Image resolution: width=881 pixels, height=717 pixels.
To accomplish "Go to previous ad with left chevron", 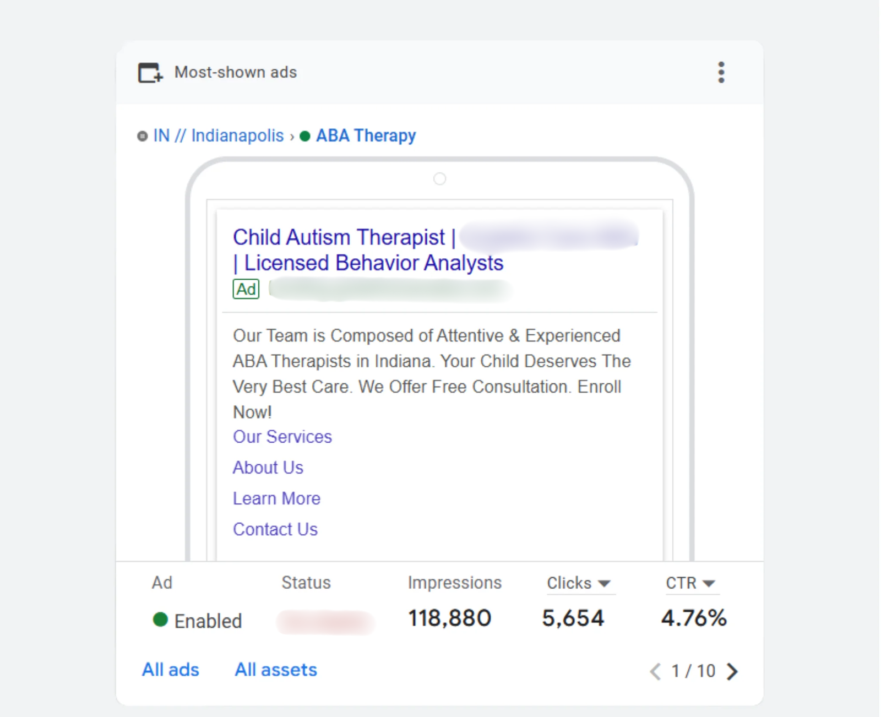I will (655, 671).
